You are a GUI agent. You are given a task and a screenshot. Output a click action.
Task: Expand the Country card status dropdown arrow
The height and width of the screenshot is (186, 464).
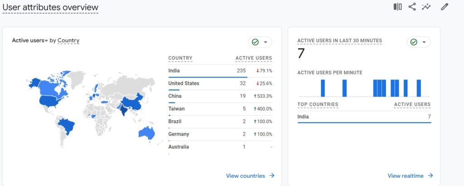[x=266, y=42]
